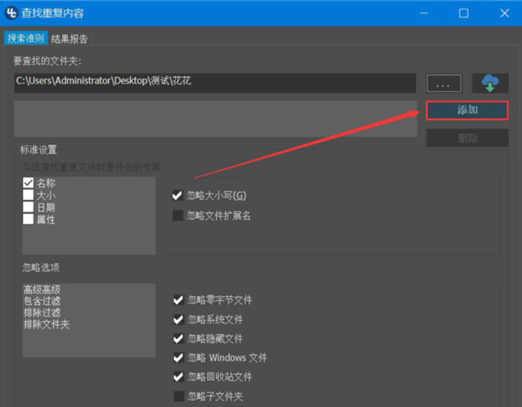Disable the 忽略系统文件 option
This screenshot has width=522, height=407.
179,319
